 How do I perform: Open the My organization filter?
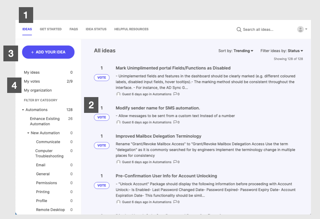pyautogui.click(x=38, y=90)
